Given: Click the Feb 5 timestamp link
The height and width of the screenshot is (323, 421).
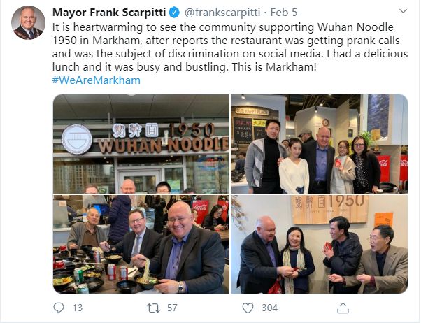Looking at the screenshot, I should click(x=284, y=13).
